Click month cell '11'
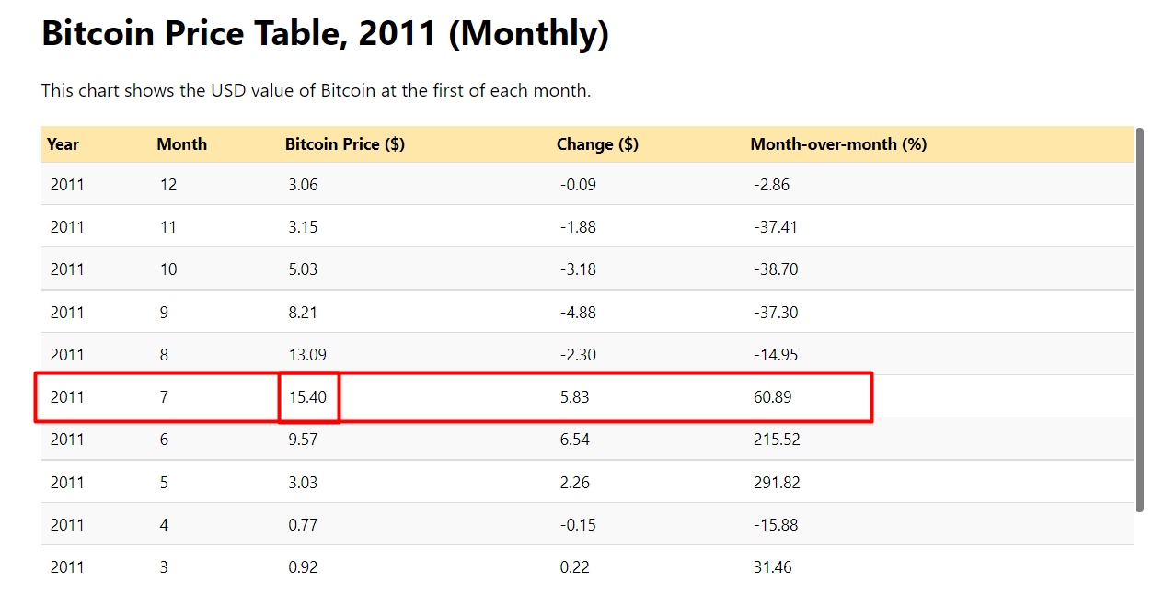This screenshot has height=606, width=1176. [x=168, y=227]
